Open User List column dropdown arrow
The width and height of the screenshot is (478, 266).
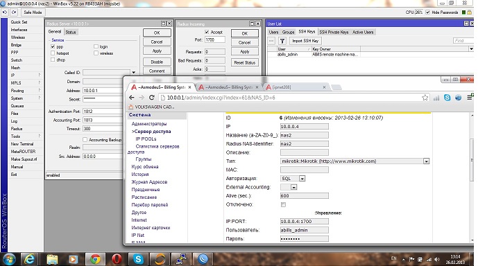click(471, 48)
